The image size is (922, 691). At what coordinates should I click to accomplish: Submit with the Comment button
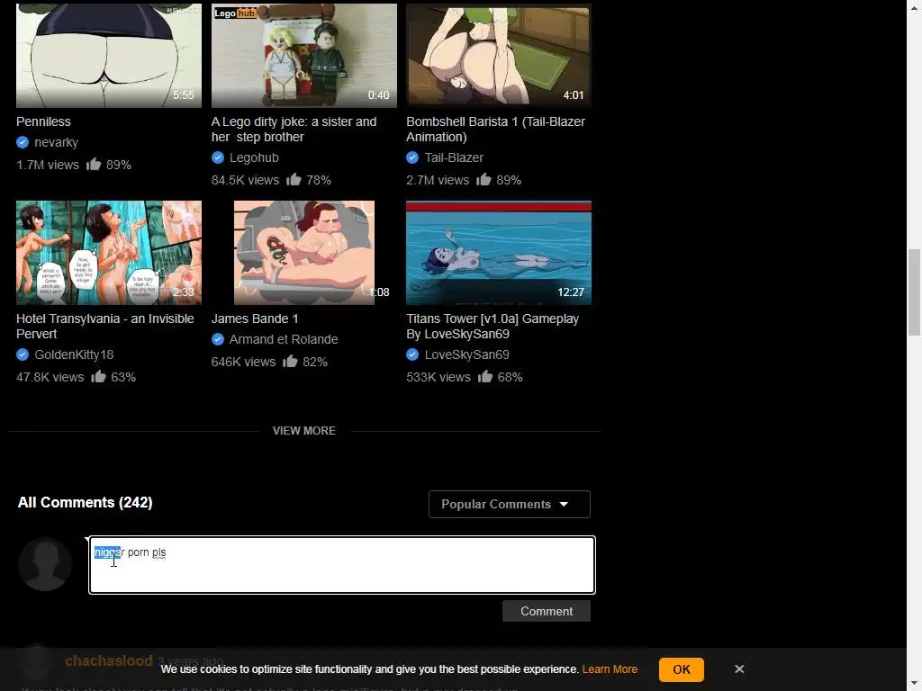547,611
